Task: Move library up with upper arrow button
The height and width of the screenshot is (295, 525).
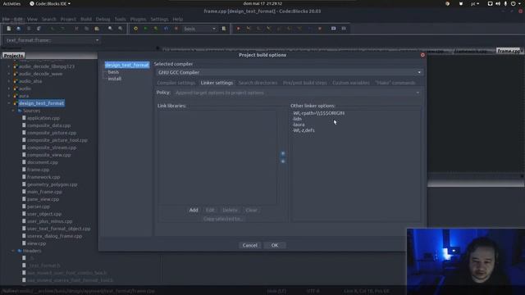Action: 283,153
